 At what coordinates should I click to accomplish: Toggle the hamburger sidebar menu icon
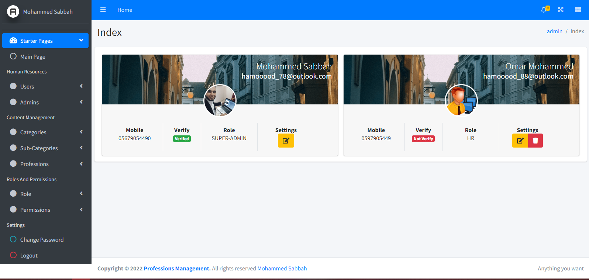tap(103, 10)
